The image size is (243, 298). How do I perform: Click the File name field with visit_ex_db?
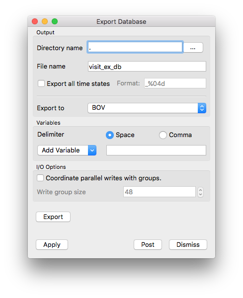point(147,67)
